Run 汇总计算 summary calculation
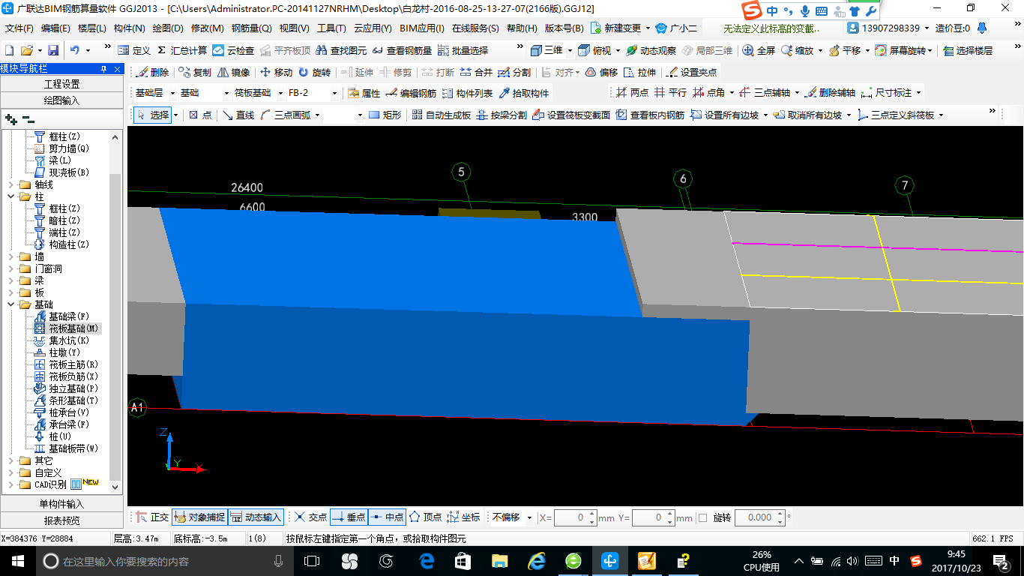Viewport: 1024px width, 576px height. tap(181, 50)
